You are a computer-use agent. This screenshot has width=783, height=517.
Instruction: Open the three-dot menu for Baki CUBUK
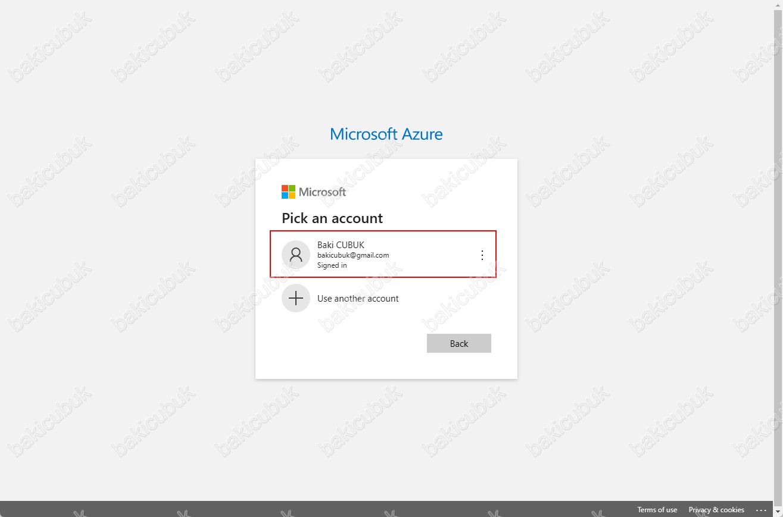click(482, 255)
